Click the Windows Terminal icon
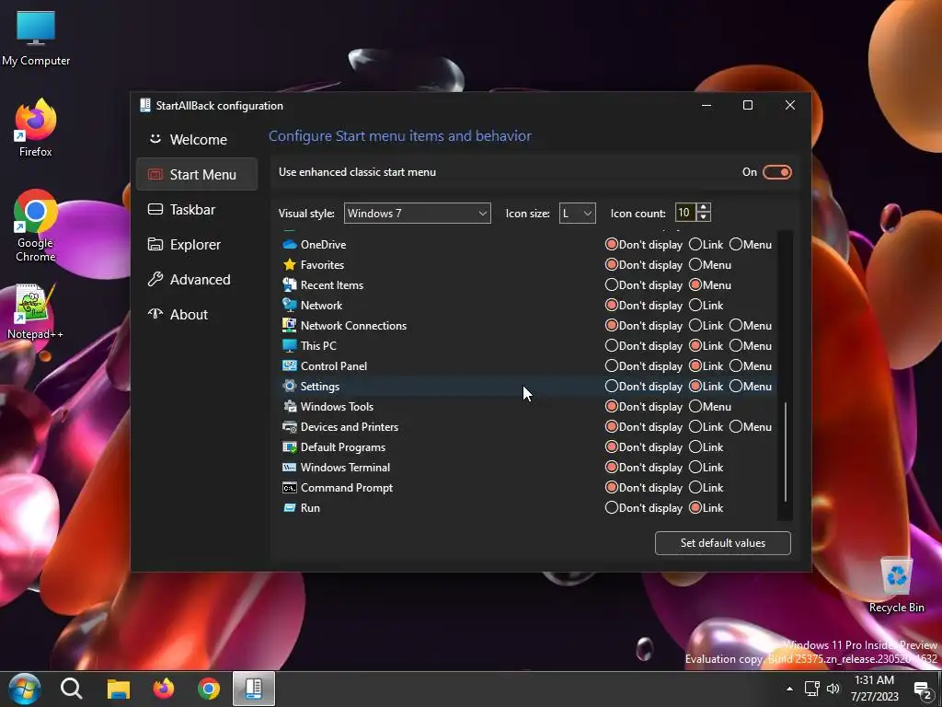The height and width of the screenshot is (707, 942). tap(290, 467)
